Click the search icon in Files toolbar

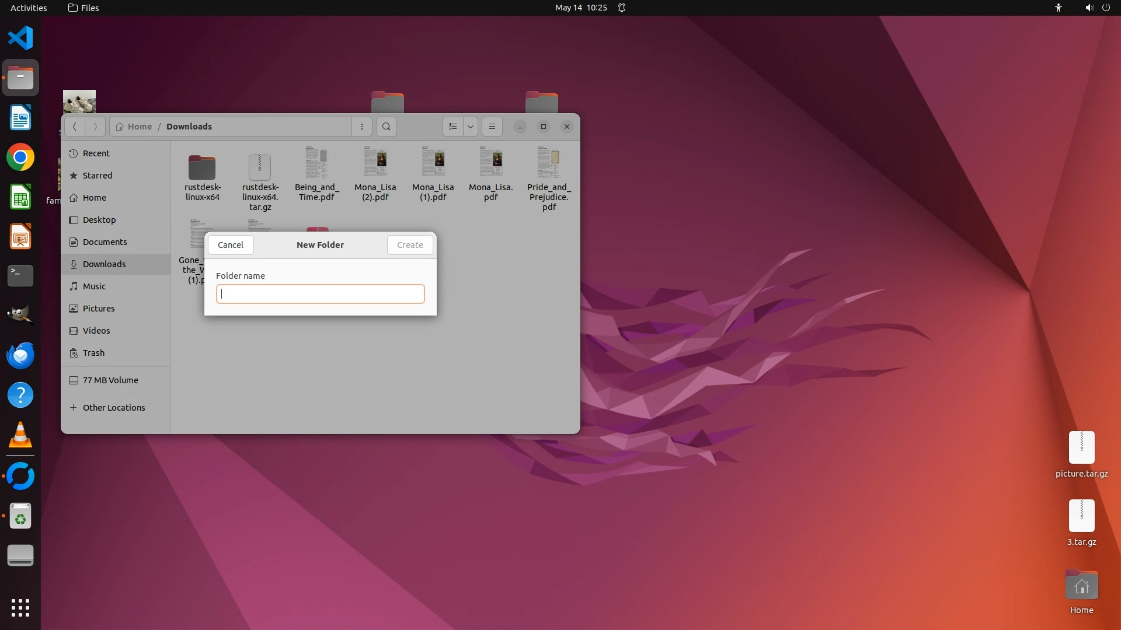click(x=386, y=127)
